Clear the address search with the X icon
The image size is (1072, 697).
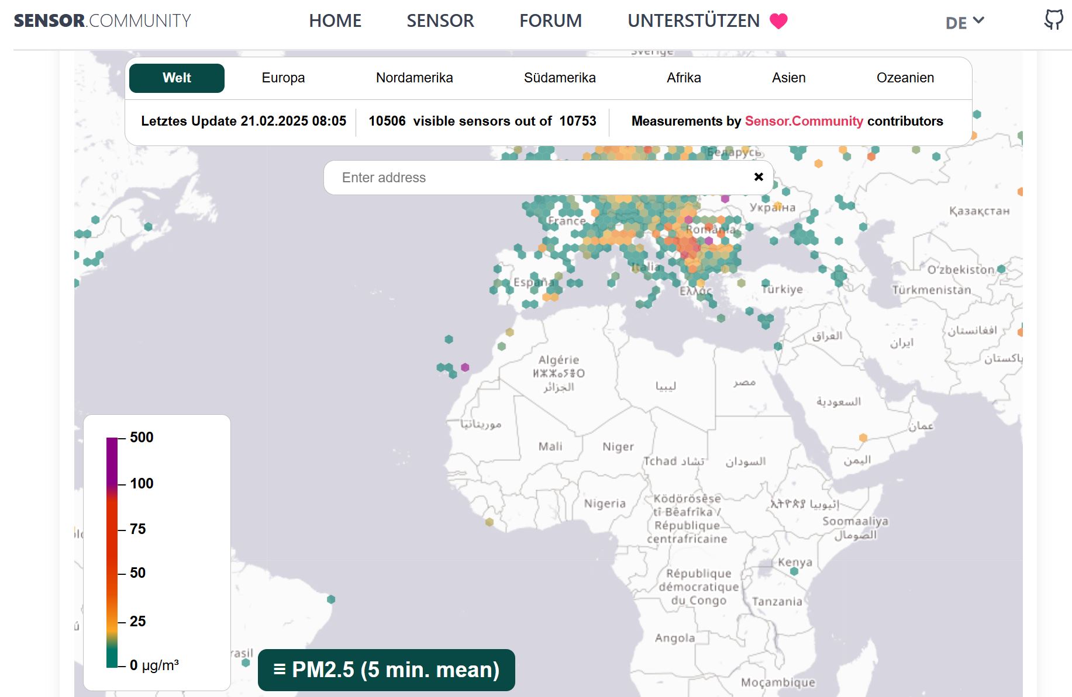[759, 176]
